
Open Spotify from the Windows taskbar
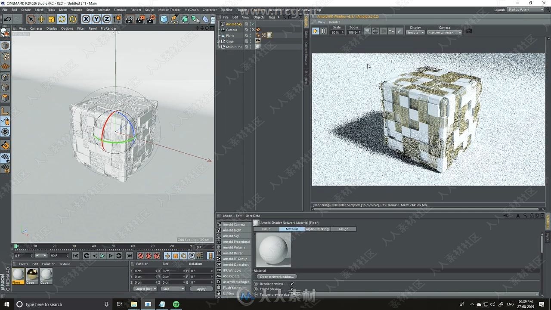pyautogui.click(x=176, y=304)
